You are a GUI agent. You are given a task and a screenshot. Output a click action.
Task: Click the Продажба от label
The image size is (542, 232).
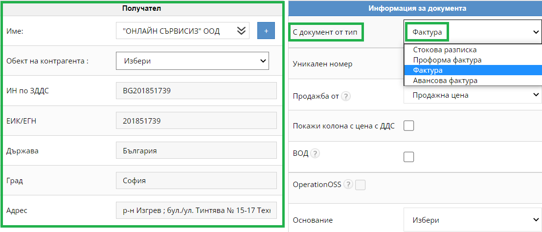316,96
